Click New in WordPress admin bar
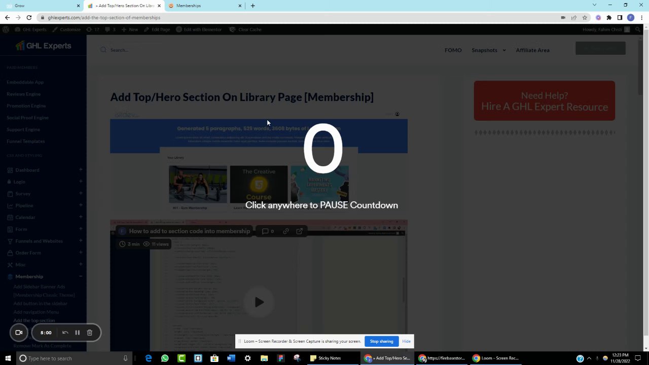 130,29
